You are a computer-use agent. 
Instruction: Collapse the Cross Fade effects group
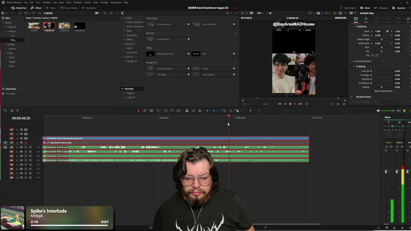click(235, 18)
